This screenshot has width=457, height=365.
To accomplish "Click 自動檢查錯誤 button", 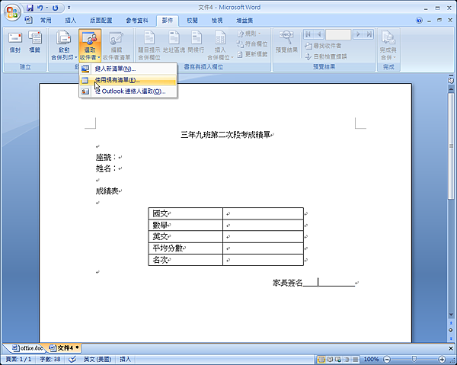I will [326, 56].
